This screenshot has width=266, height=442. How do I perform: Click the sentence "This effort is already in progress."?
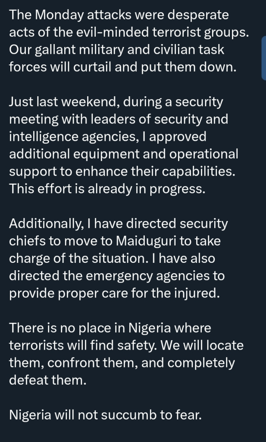[x=107, y=189]
